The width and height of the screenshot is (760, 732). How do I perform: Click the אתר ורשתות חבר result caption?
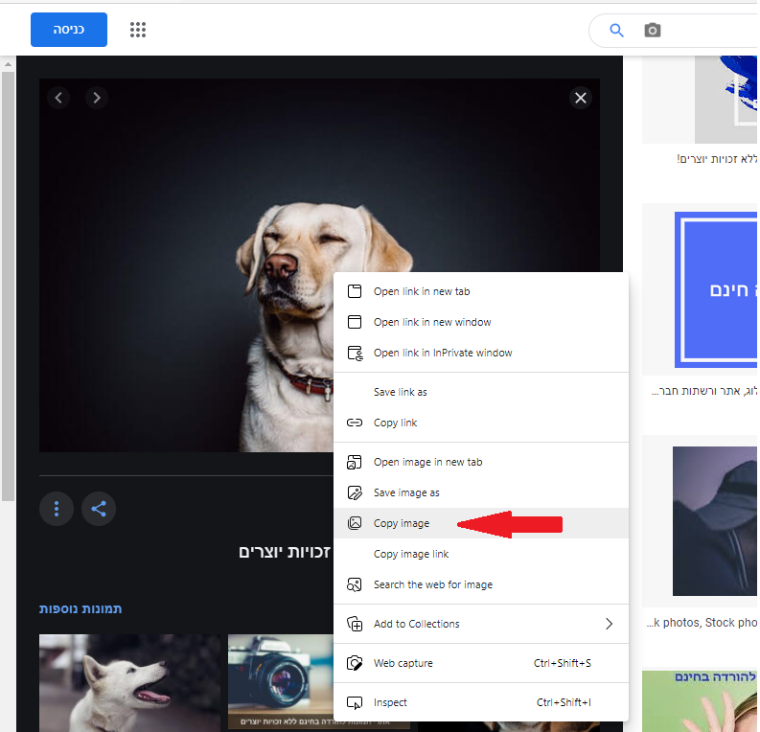click(704, 391)
